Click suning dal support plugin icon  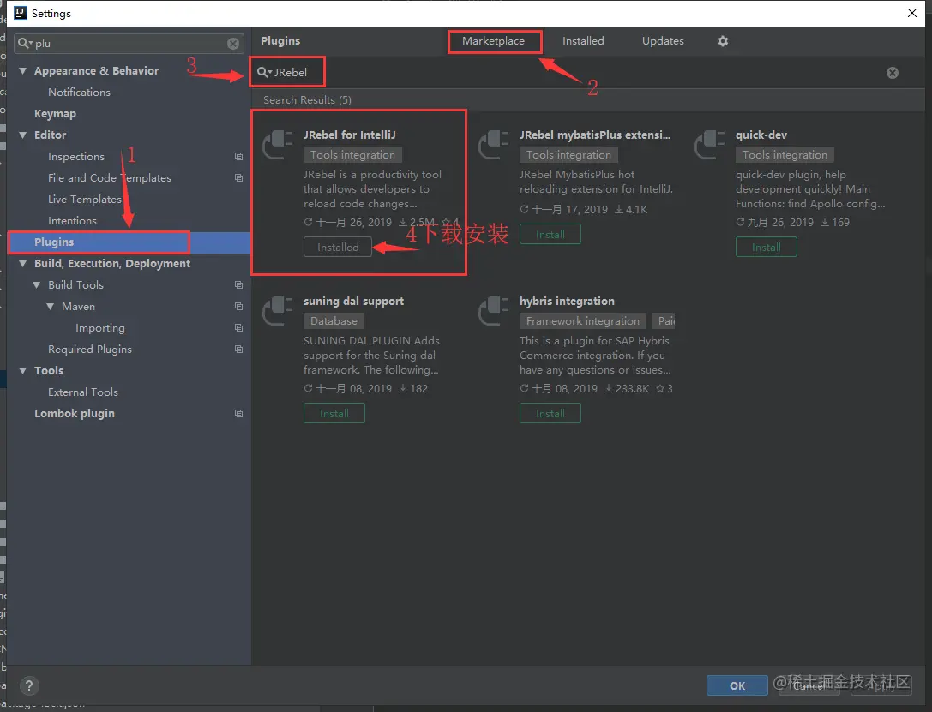(x=278, y=311)
